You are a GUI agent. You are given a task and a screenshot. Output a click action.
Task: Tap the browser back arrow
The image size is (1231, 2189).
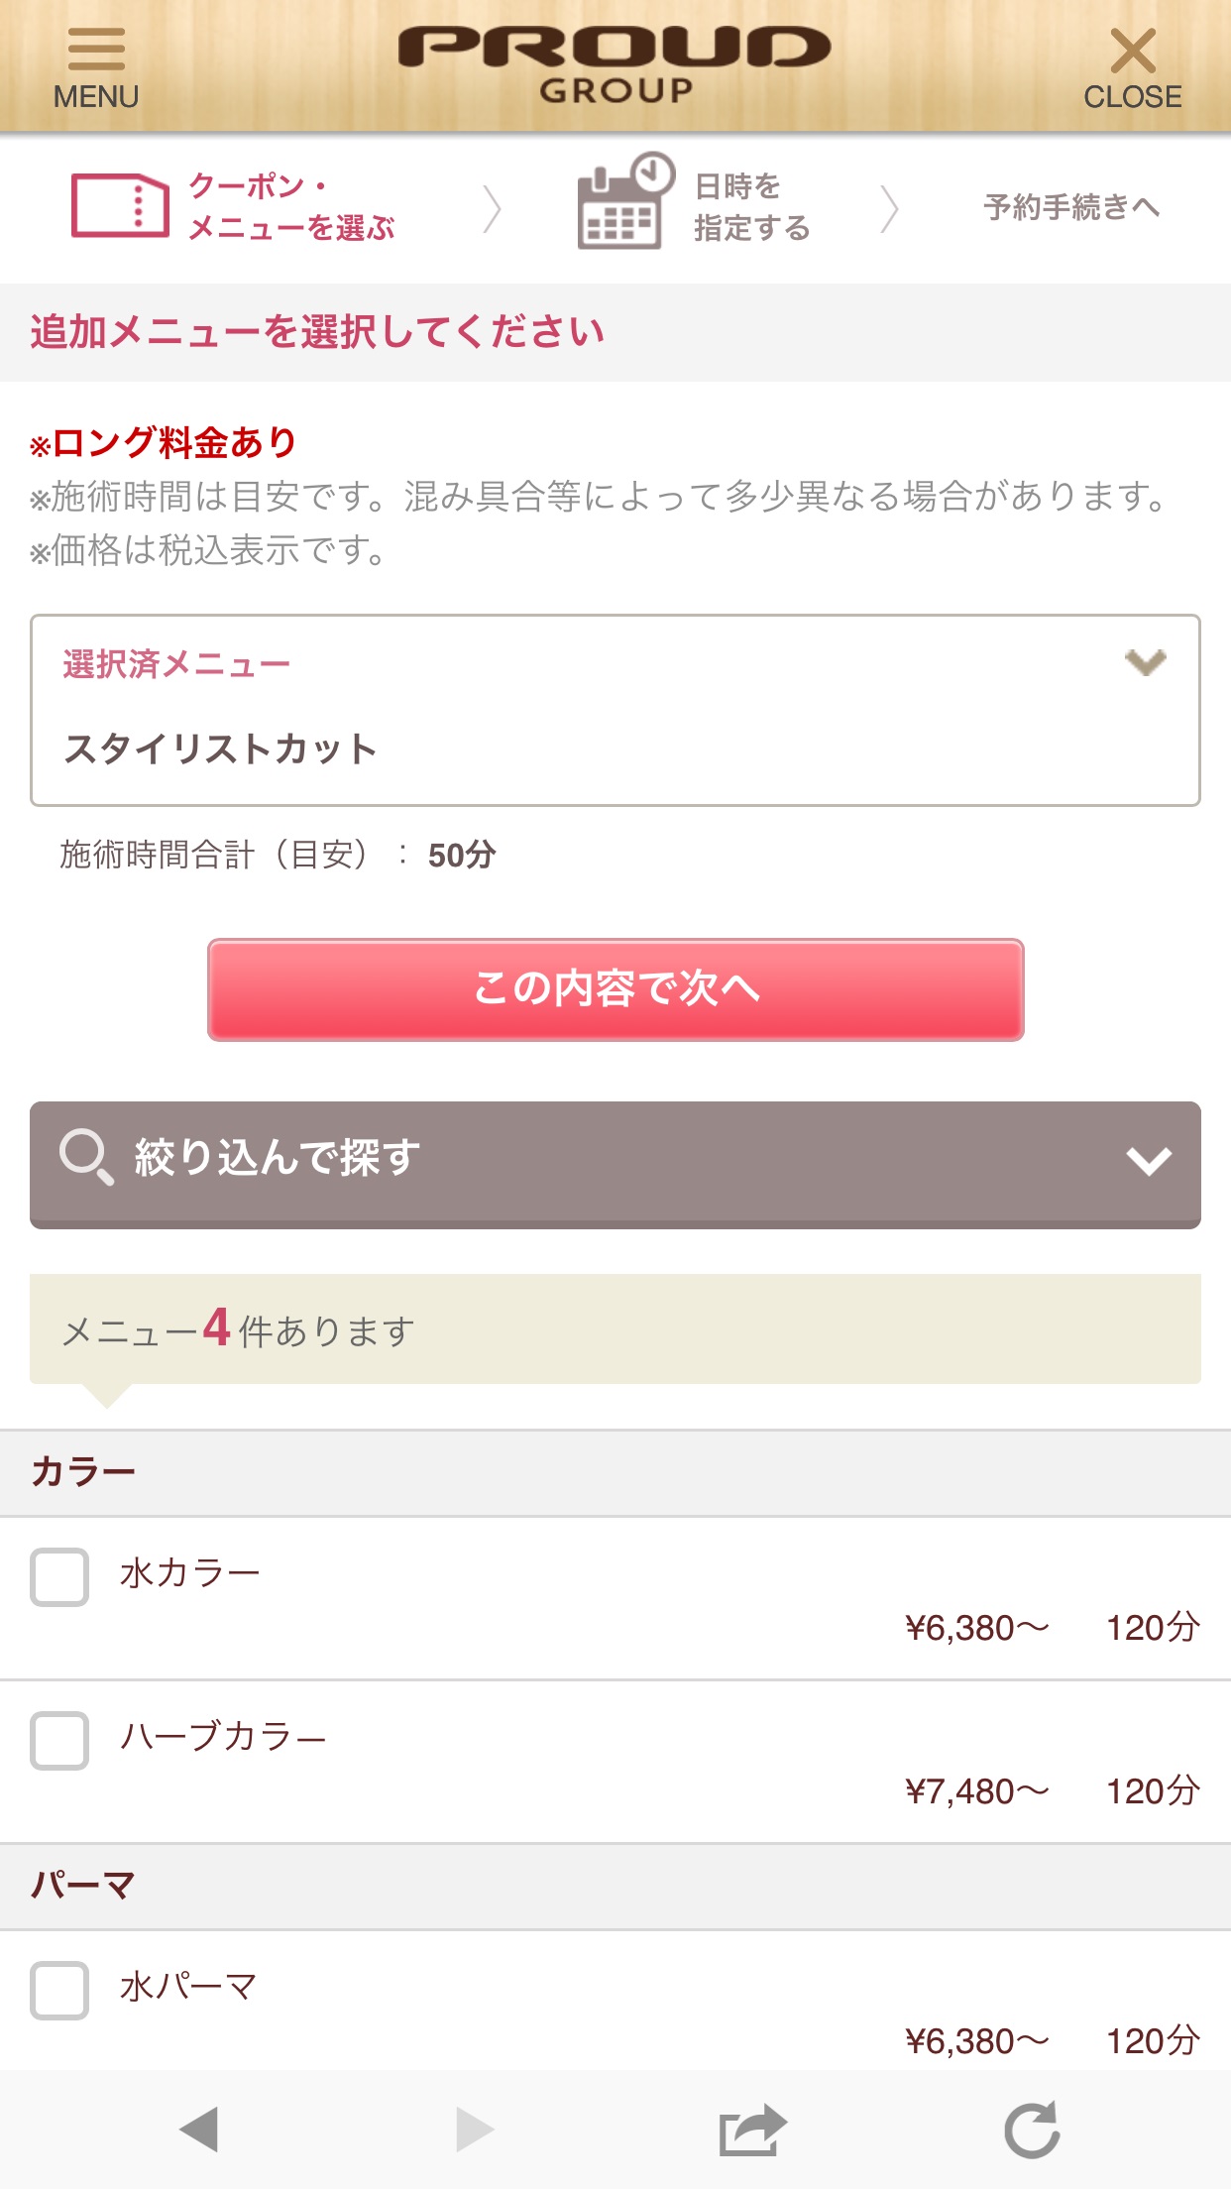click(x=199, y=2130)
